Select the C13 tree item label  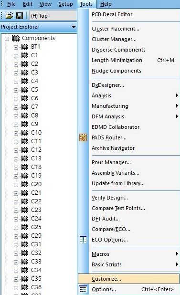point(36,158)
